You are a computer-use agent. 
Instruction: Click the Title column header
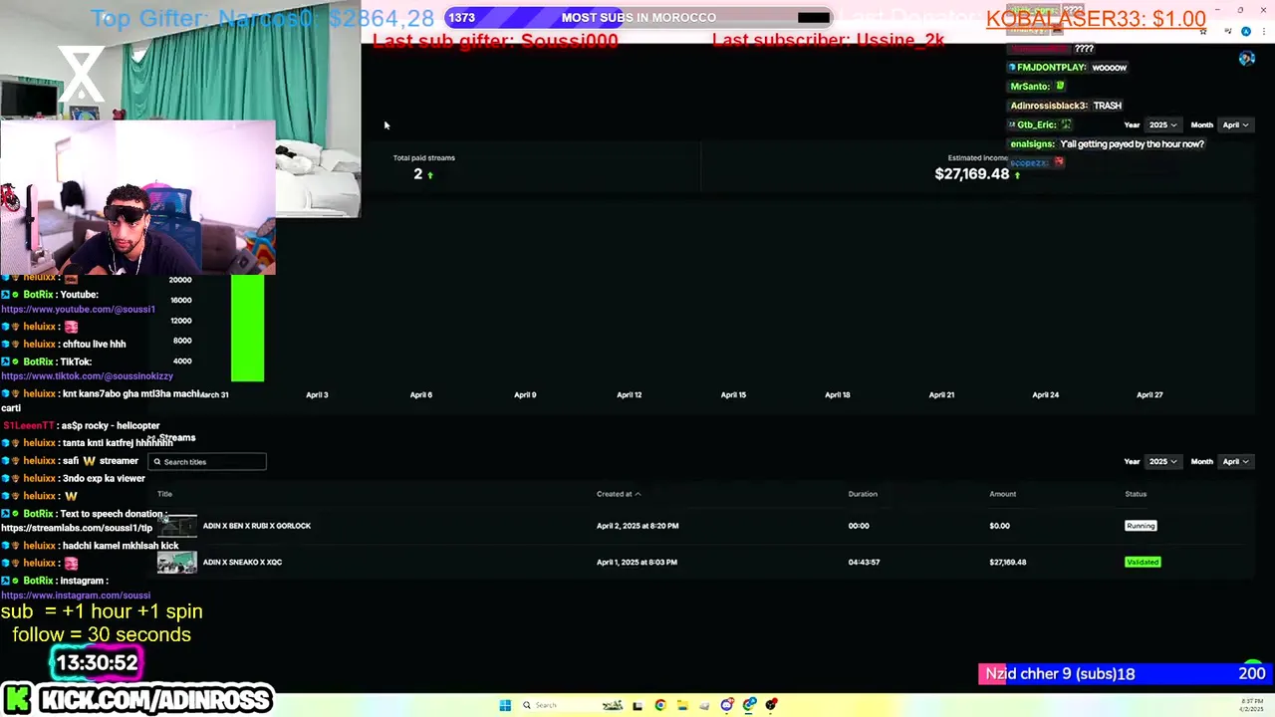pos(164,494)
